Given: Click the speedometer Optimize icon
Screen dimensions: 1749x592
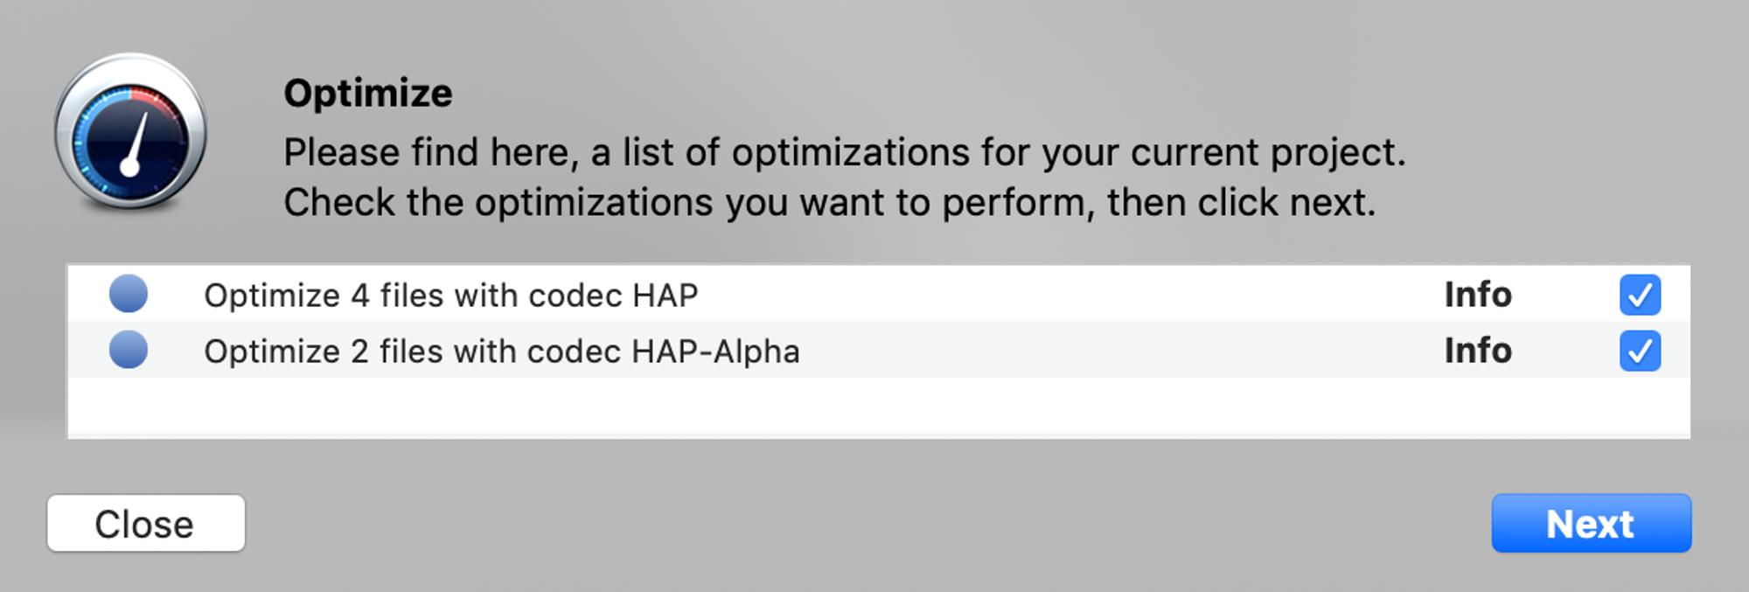Looking at the screenshot, I should 130,133.
